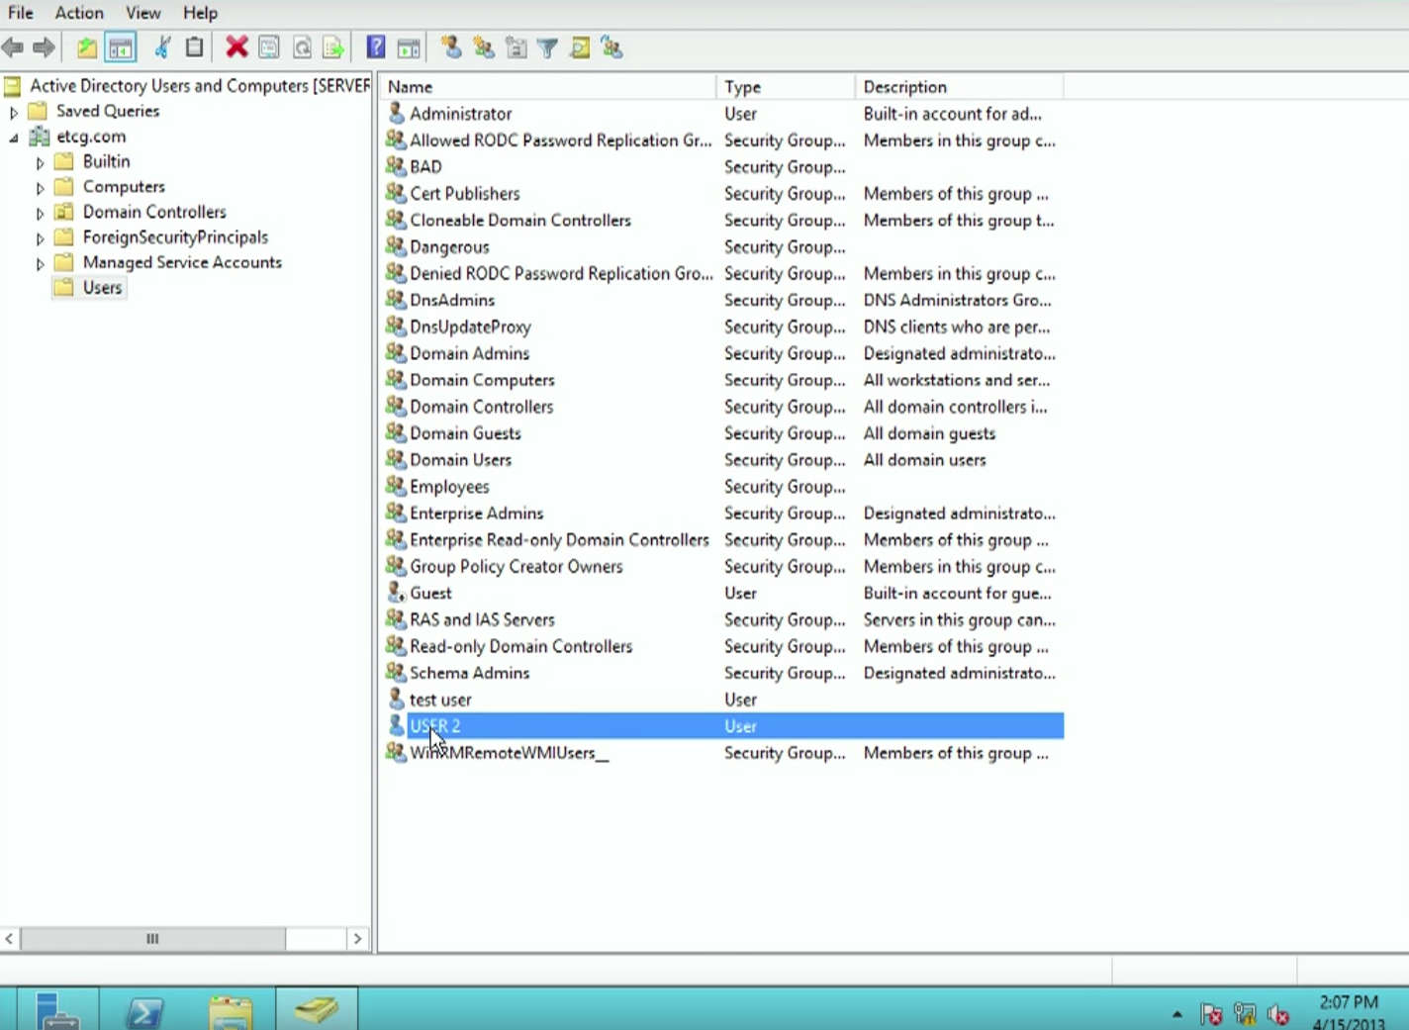Open the View menu
This screenshot has height=1030, width=1409.
click(143, 13)
